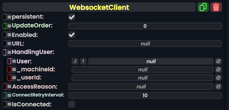This screenshot has width=229, height=110.
Task: Click the WebsocketClient component header
Action: [99, 7]
